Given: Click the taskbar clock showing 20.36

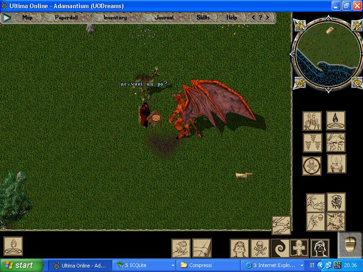Looking at the screenshot, I should (x=350, y=265).
